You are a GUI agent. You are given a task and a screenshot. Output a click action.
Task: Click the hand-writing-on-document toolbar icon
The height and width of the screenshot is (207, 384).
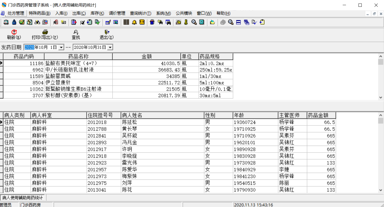(x=30, y=22)
